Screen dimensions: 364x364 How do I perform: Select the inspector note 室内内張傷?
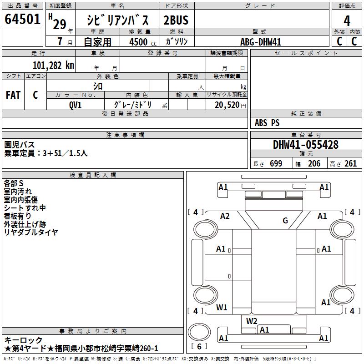coord(20,200)
